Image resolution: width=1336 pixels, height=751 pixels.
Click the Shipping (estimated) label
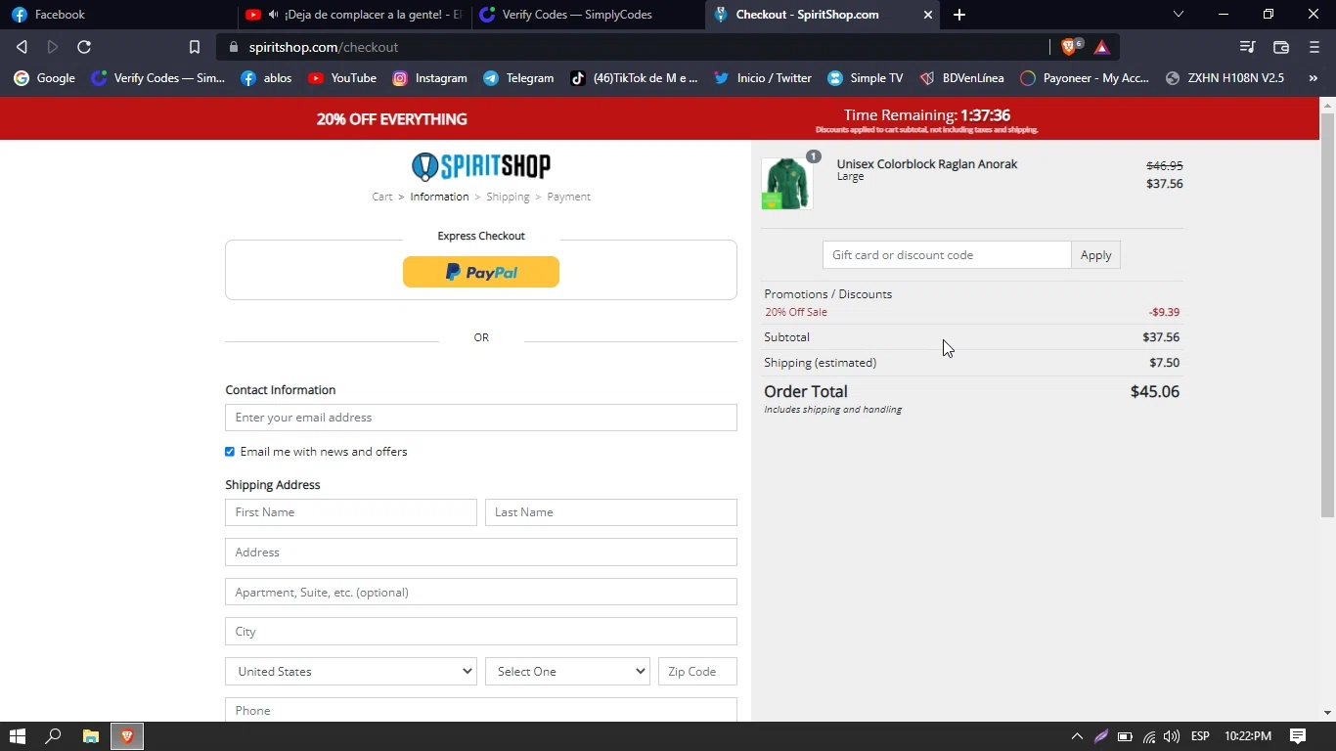click(x=820, y=363)
